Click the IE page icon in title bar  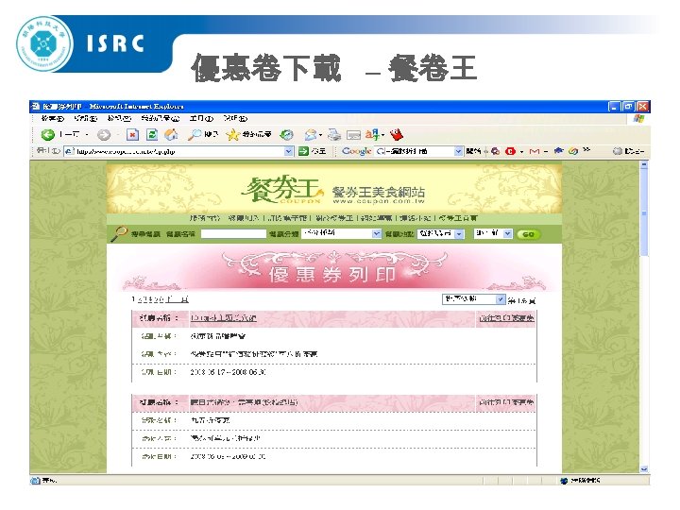[36, 106]
